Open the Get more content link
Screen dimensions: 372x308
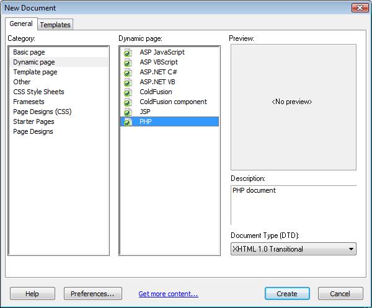pyautogui.click(x=168, y=294)
